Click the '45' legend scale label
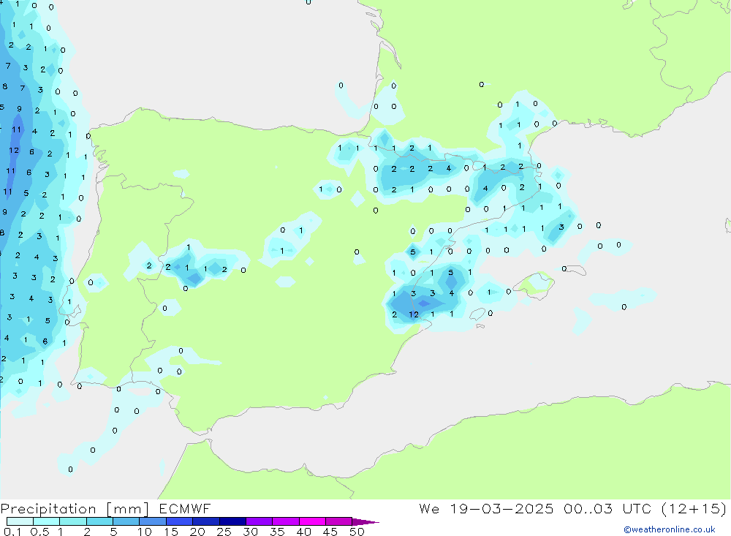The image size is (731, 536). 330,532
